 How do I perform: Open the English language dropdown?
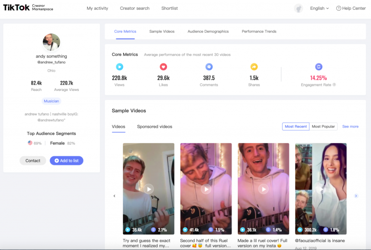point(319,8)
